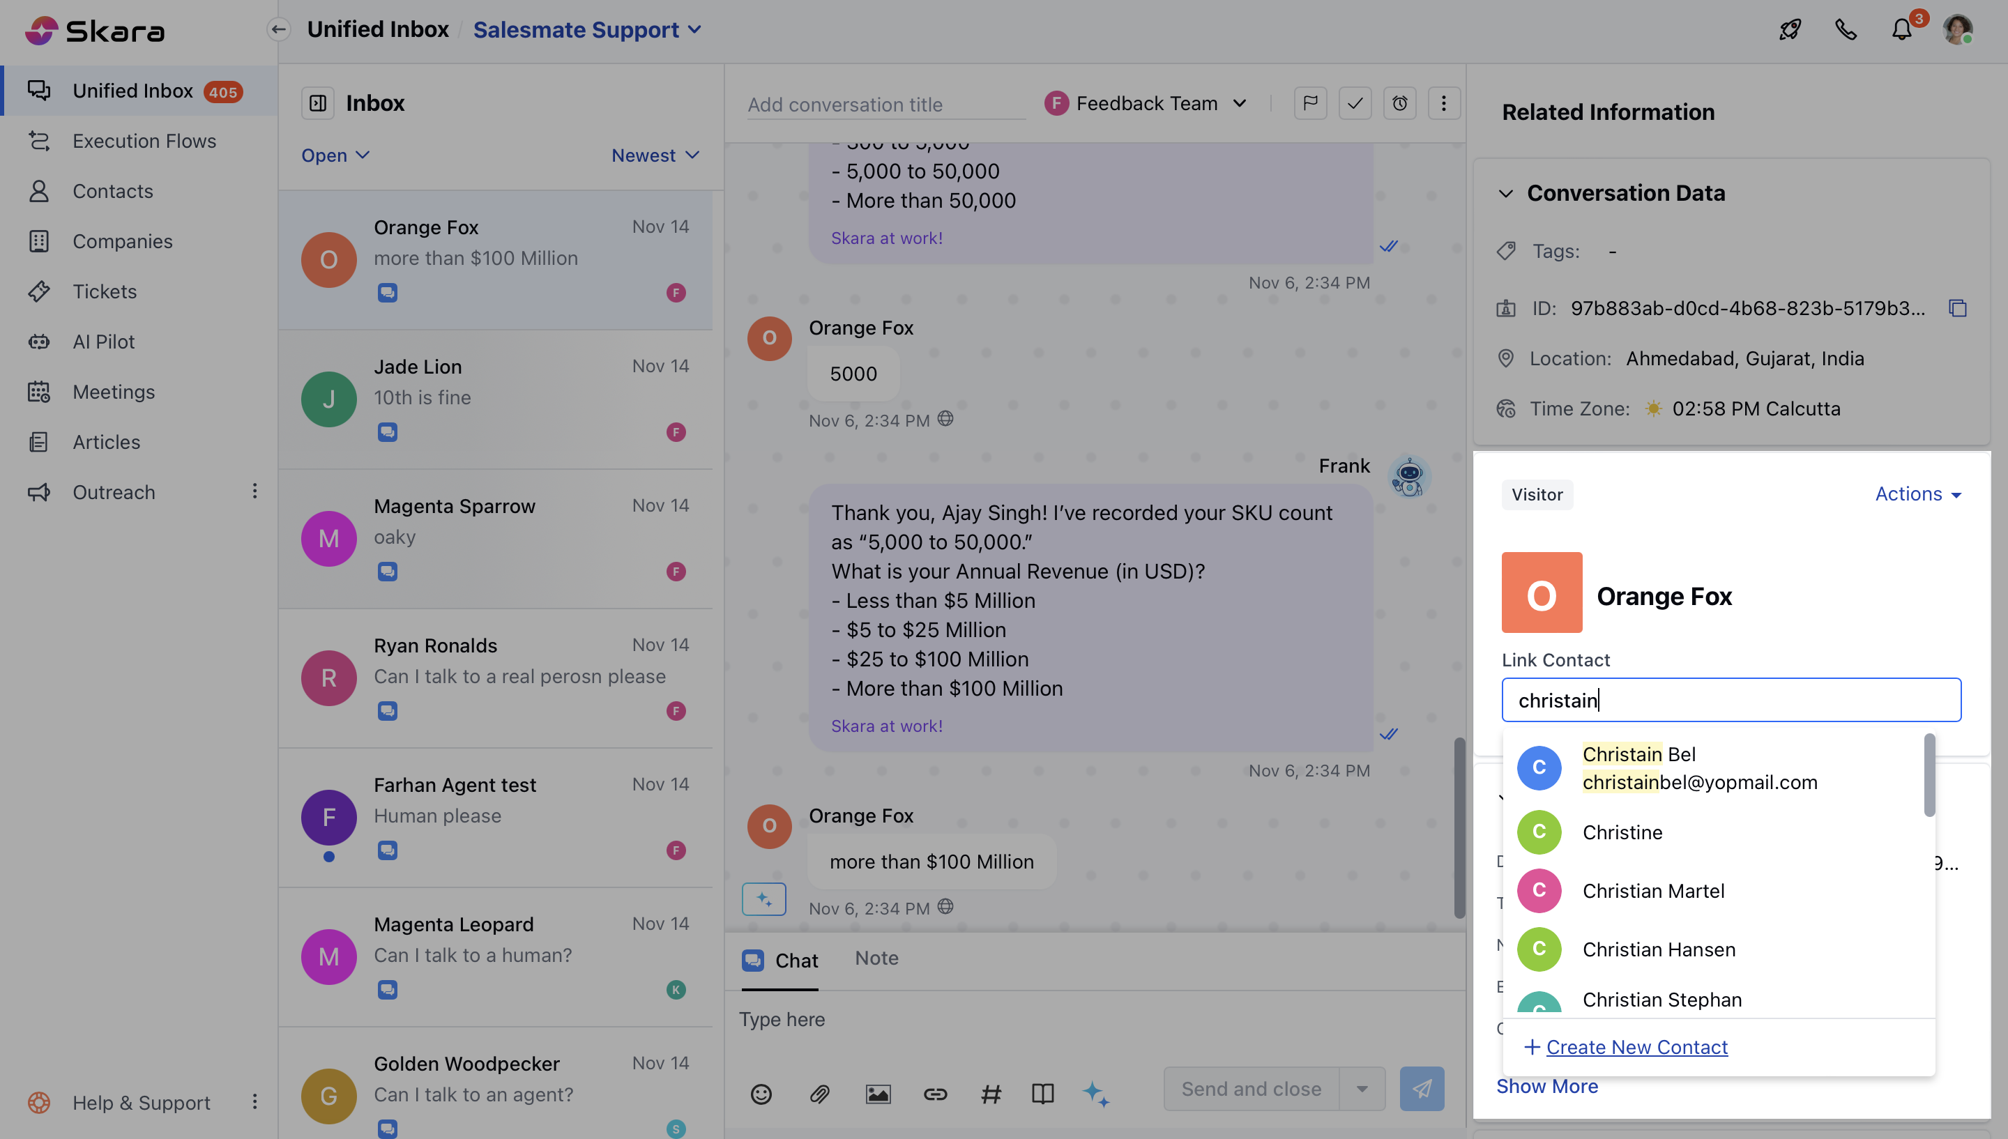
Task: Flag this conversation
Action: 1311,102
